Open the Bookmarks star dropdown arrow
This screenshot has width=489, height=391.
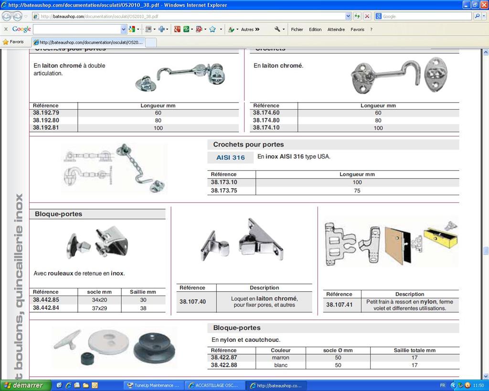pos(221,30)
